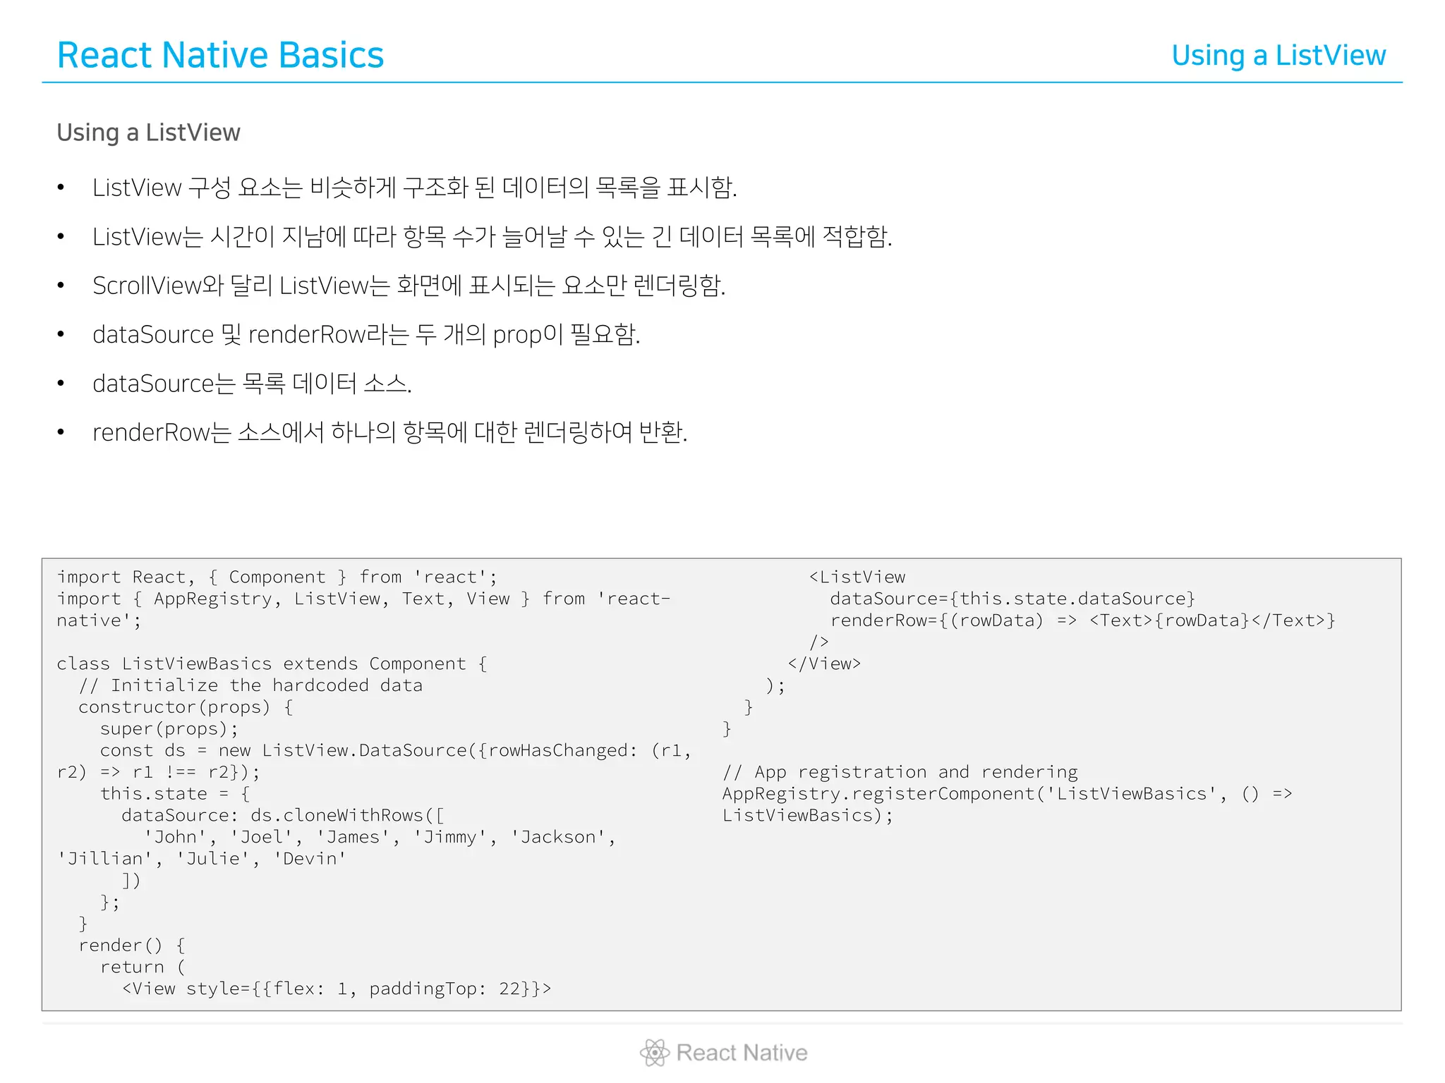The width and height of the screenshot is (1445, 1083).
Task: Click the code line 'constructor(props) {'
Action: [186, 707]
